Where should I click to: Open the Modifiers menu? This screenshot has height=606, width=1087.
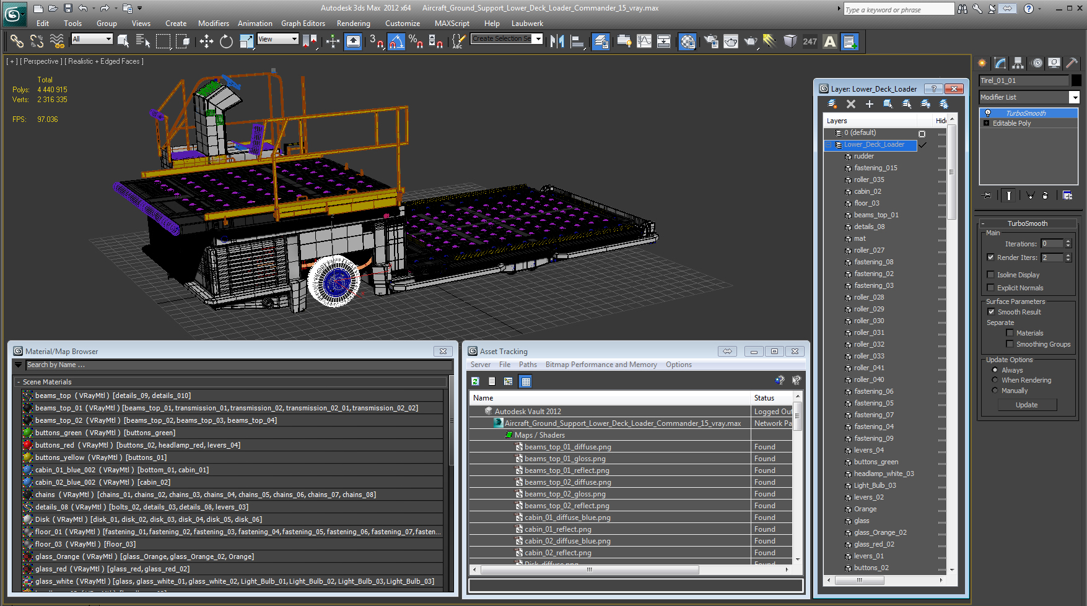(214, 24)
